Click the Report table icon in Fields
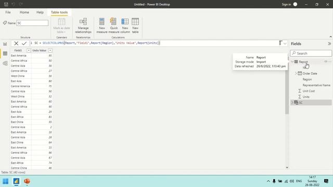The width and height of the screenshot is (333, 187). coord(296,62)
